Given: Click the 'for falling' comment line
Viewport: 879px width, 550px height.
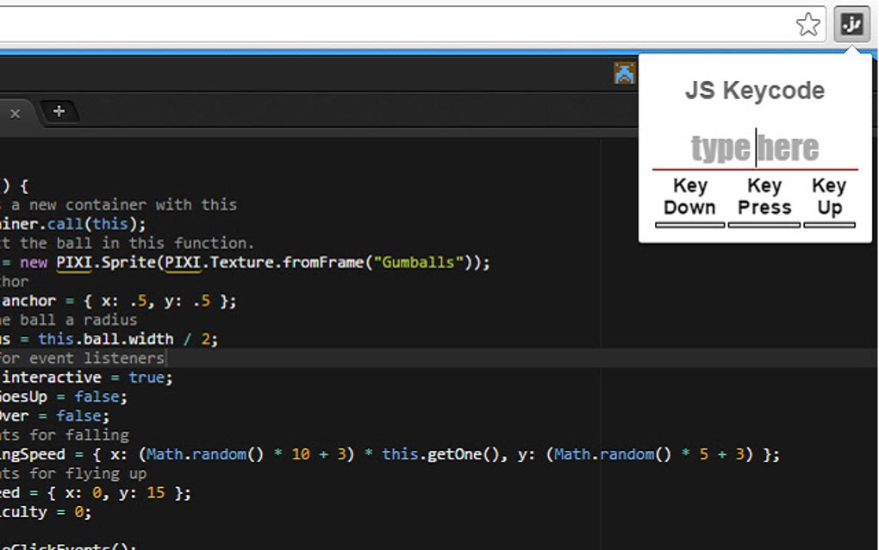Looking at the screenshot, I should coord(79,435).
